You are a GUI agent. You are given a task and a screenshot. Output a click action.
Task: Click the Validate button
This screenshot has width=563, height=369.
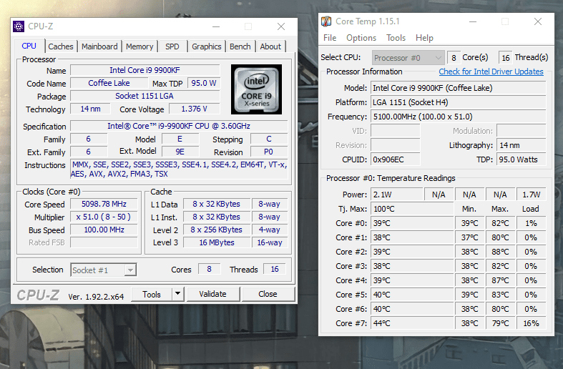click(213, 295)
